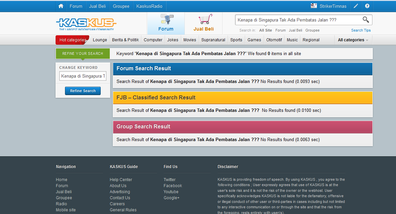This screenshot has width=396, height=214.
Task: Open Forum in top navigation bar
Action: point(76,6)
